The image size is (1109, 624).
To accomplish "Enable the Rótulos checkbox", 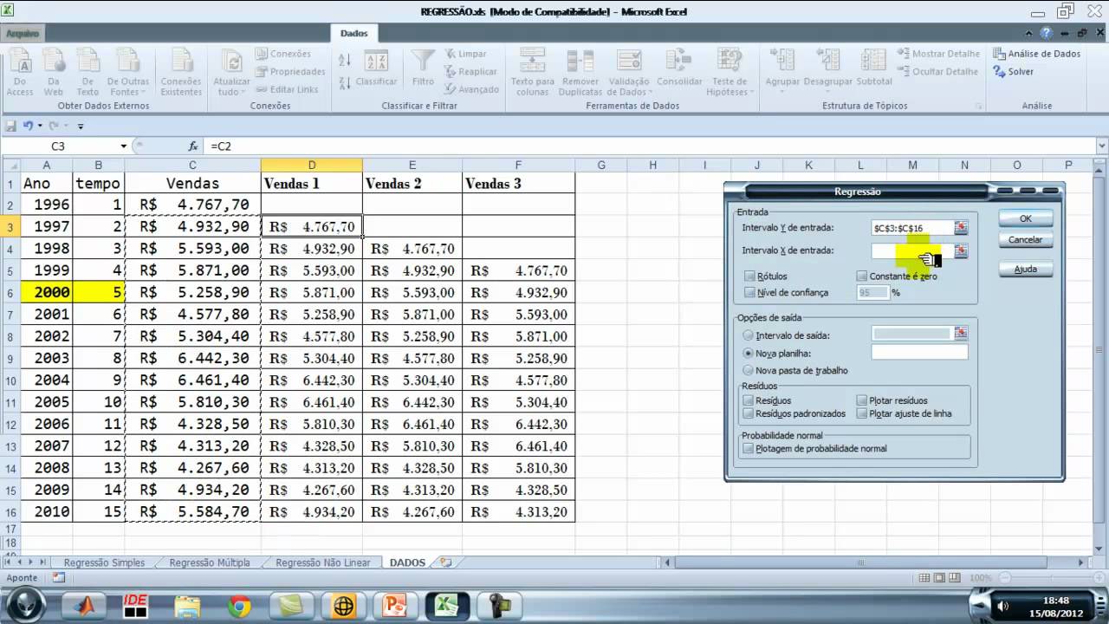I will point(749,276).
